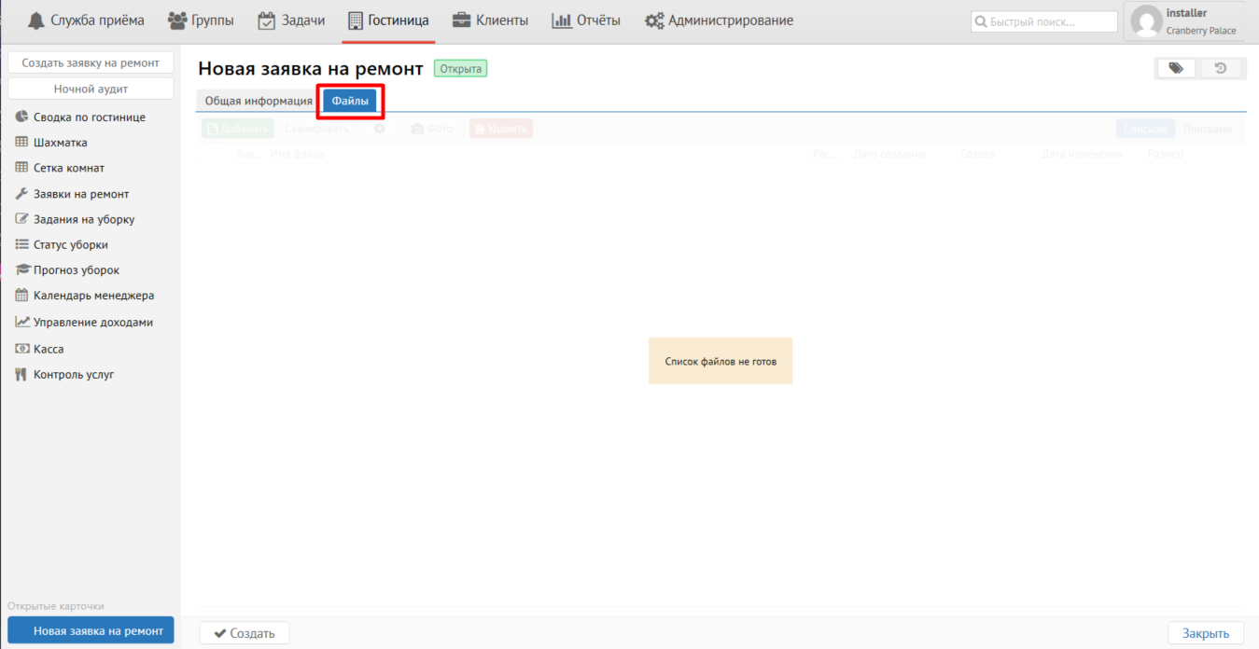Click the Быстрый поиск search field
1259x649 pixels.
(1044, 21)
